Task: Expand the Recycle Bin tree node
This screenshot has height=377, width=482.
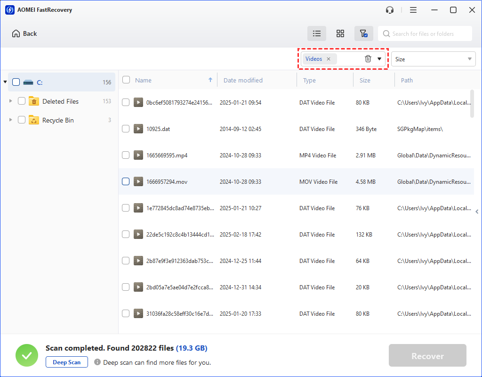Action: click(x=10, y=120)
